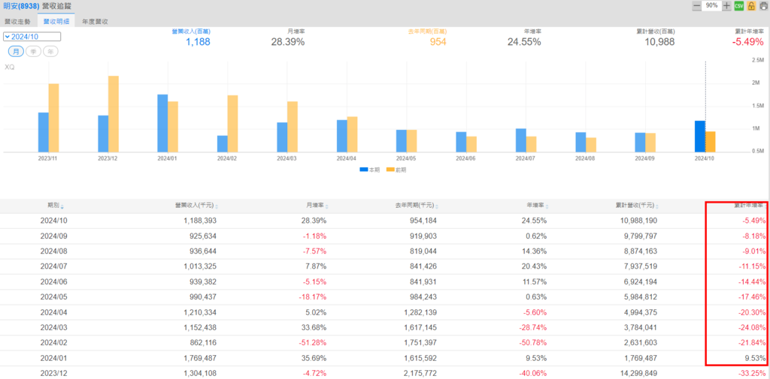
Task: Click the 1,617,145 last-year cell
Action: (420, 327)
